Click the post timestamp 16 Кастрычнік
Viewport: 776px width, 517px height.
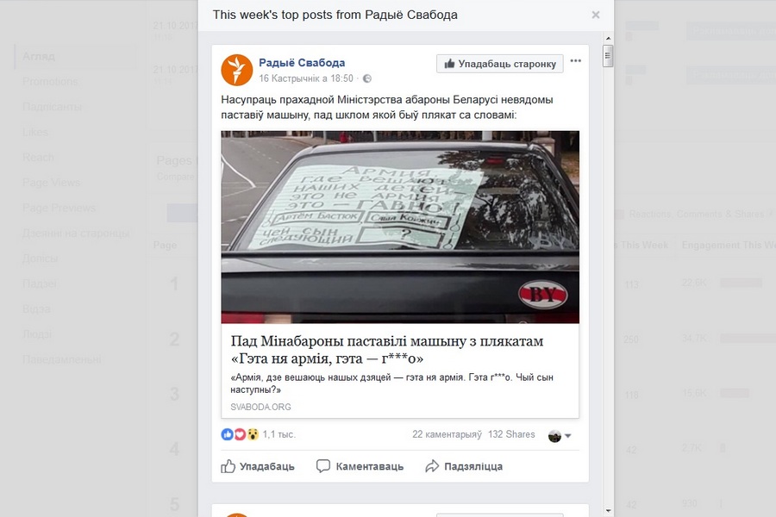[306, 78]
